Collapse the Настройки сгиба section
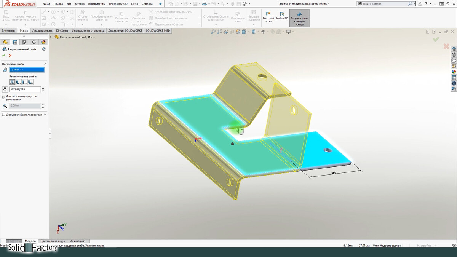Image resolution: width=457 pixels, height=257 pixels. coord(45,64)
